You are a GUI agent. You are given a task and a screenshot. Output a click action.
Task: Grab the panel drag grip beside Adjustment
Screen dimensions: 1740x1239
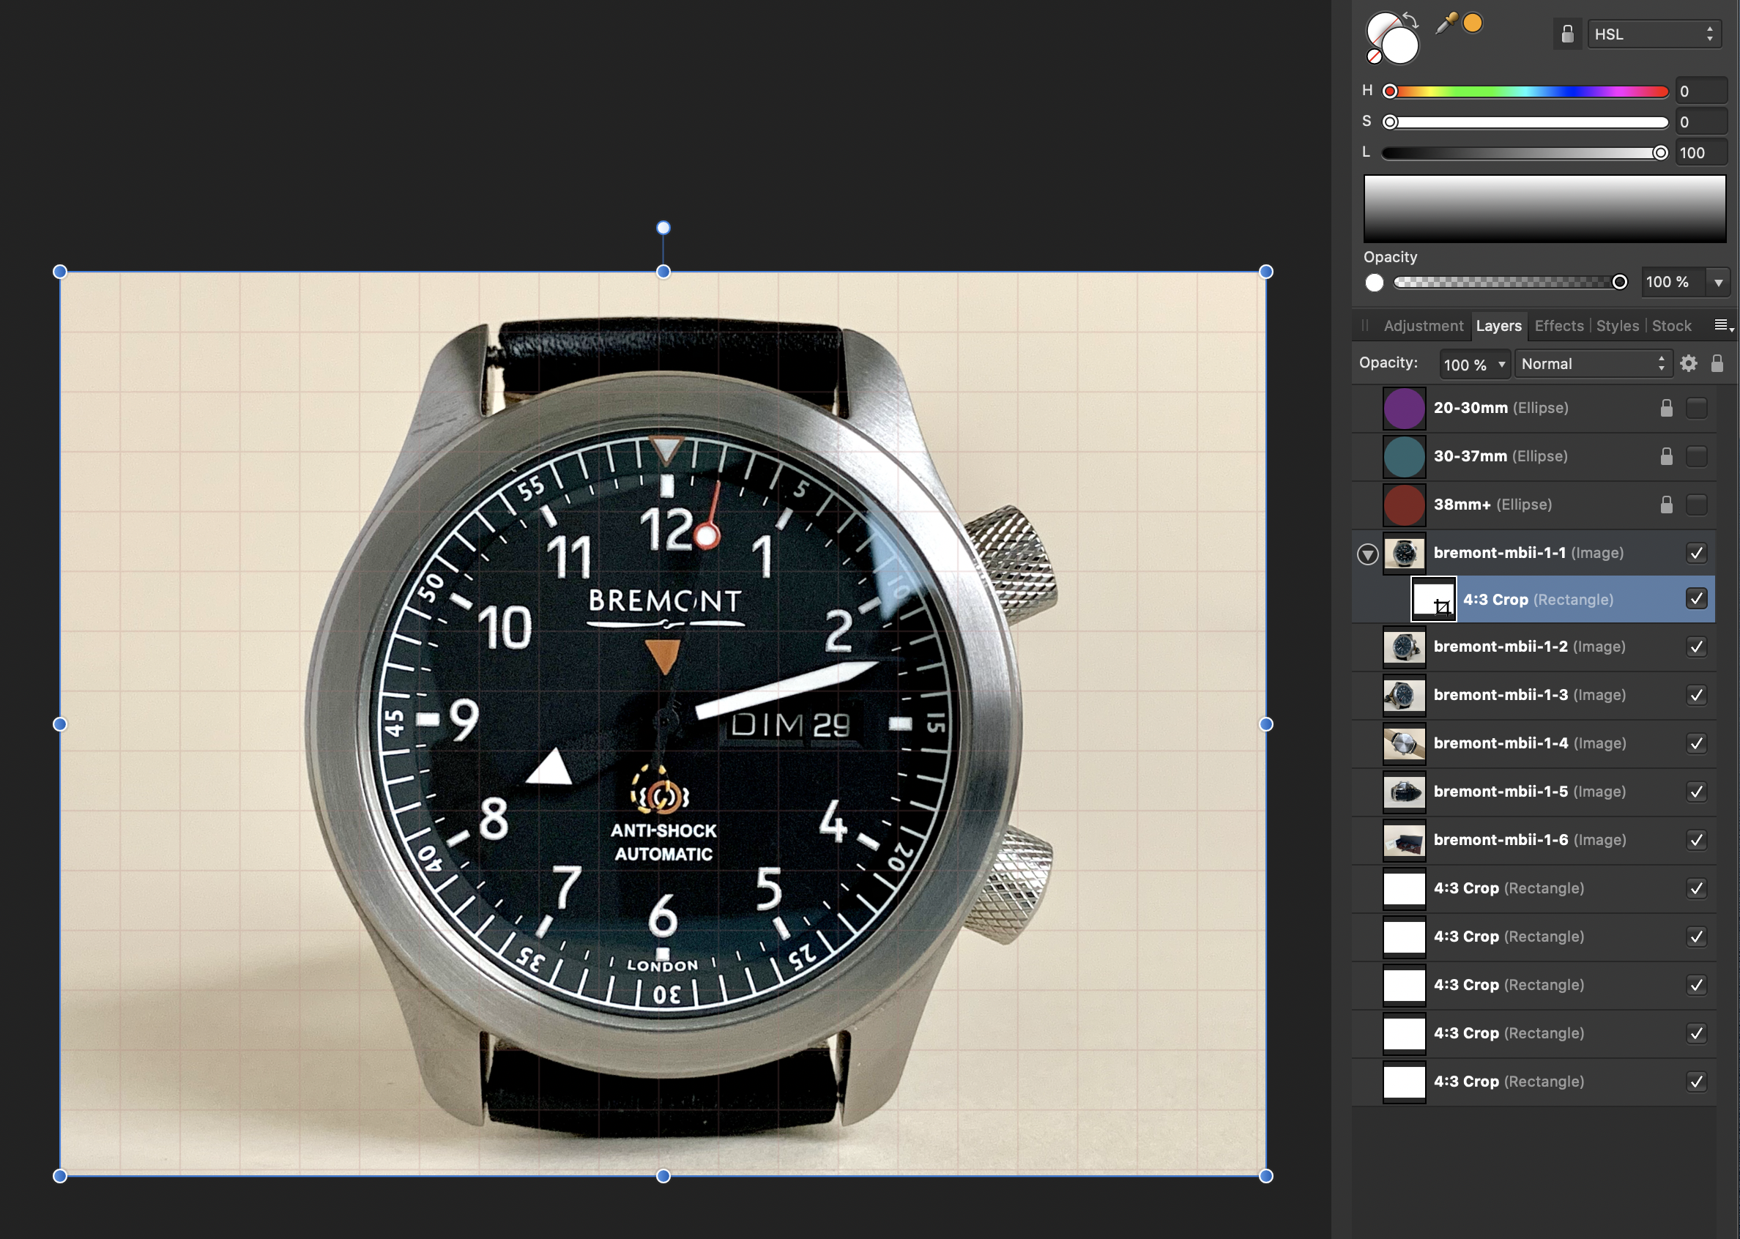coord(1366,326)
